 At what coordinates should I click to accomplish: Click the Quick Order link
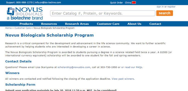116,3
